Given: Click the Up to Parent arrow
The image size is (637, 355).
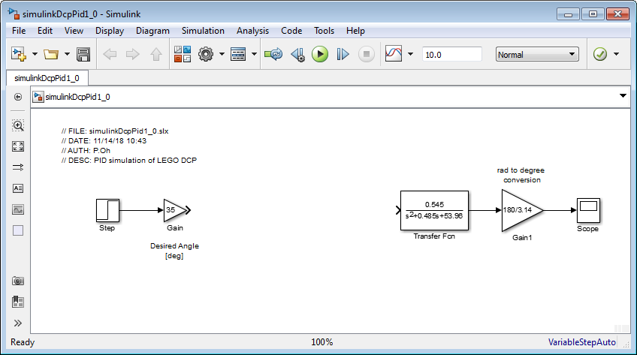Looking at the screenshot, I should click(156, 54).
